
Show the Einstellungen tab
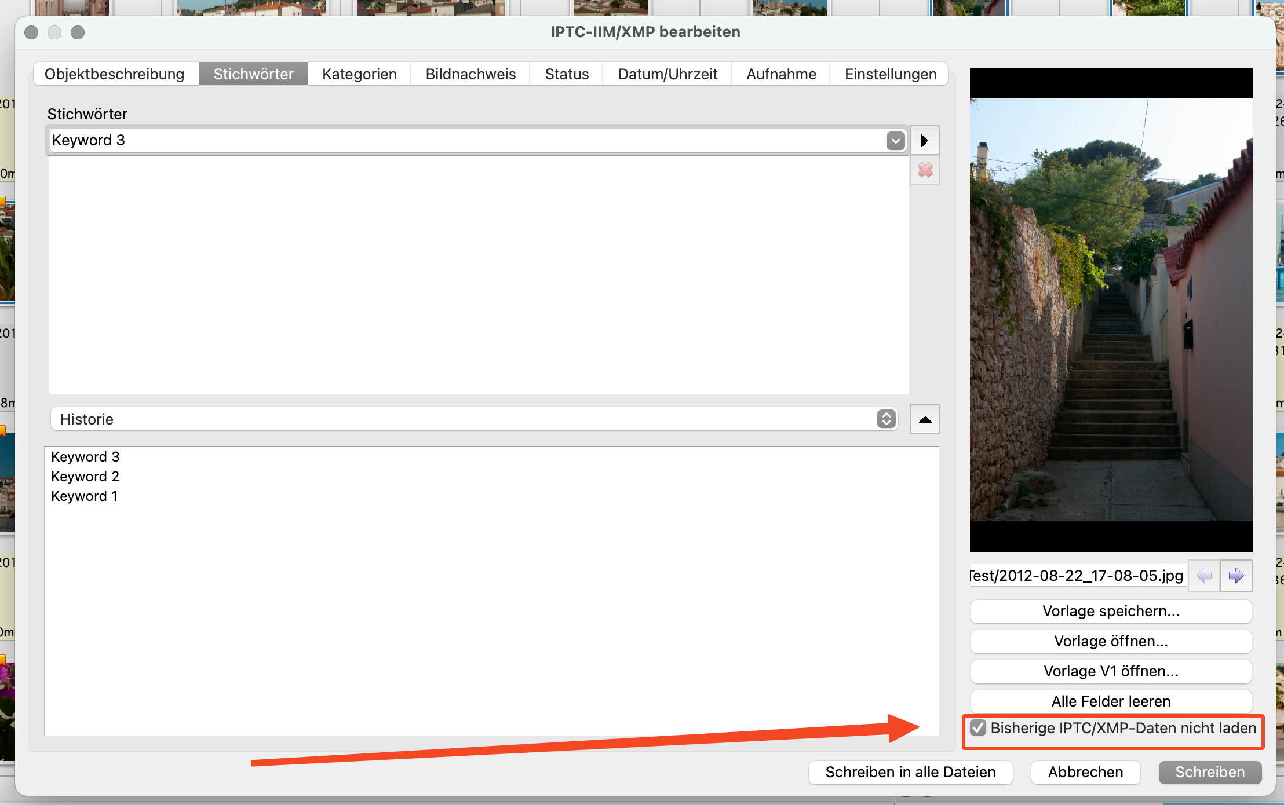(891, 74)
